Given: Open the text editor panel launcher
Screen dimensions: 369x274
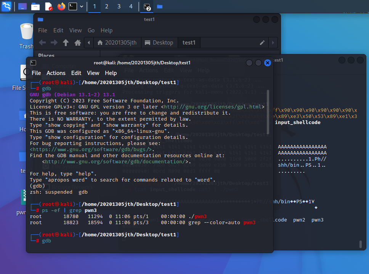Looking at the screenshot, I should click(48, 6).
